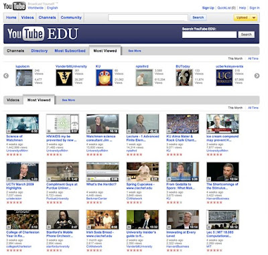Click ucberkeleyevents channel name link
The width and height of the screenshot is (268, 255).
point(229,66)
